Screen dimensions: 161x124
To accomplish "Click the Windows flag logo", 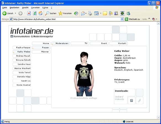I will pos(157,7).
